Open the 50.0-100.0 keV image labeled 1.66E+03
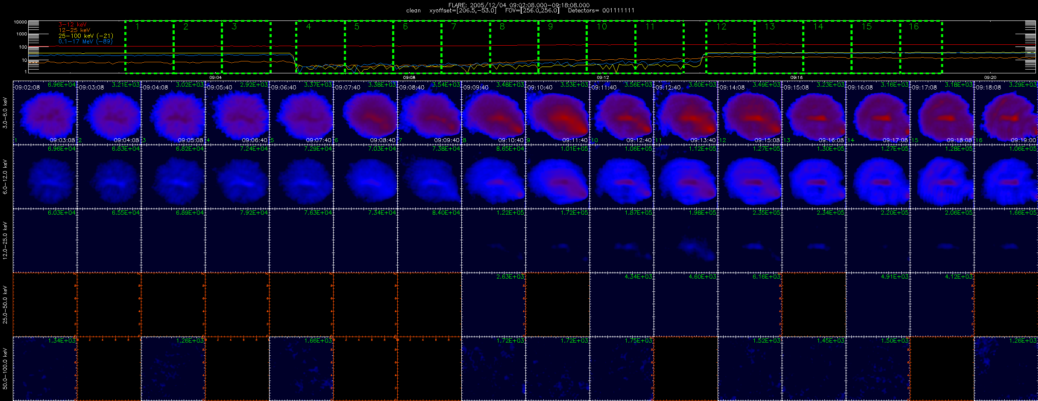Image resolution: width=1038 pixels, height=401 pixels. click(x=302, y=369)
